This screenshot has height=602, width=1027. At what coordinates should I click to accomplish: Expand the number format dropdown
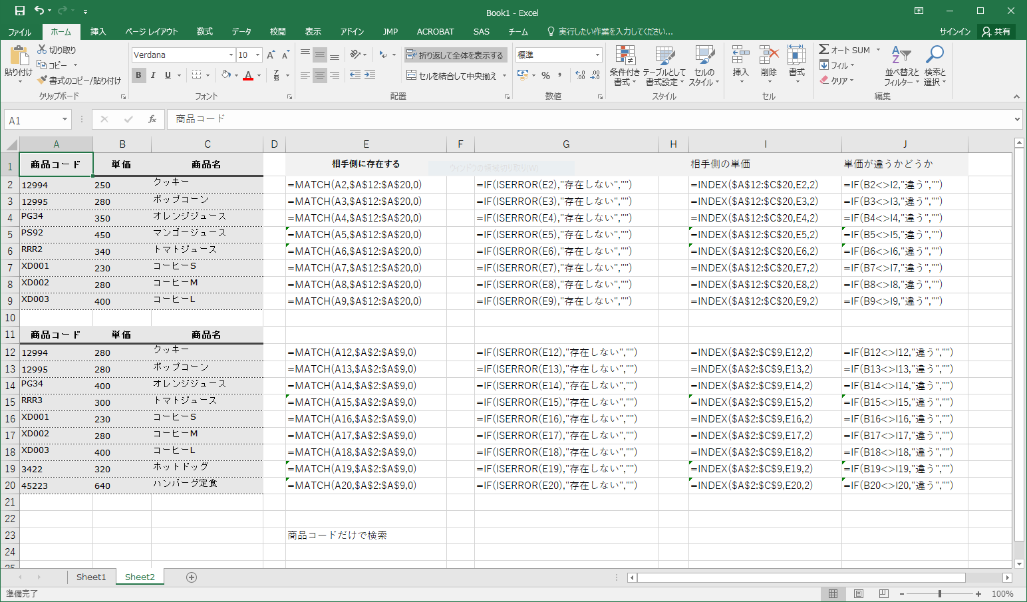pyautogui.click(x=597, y=55)
